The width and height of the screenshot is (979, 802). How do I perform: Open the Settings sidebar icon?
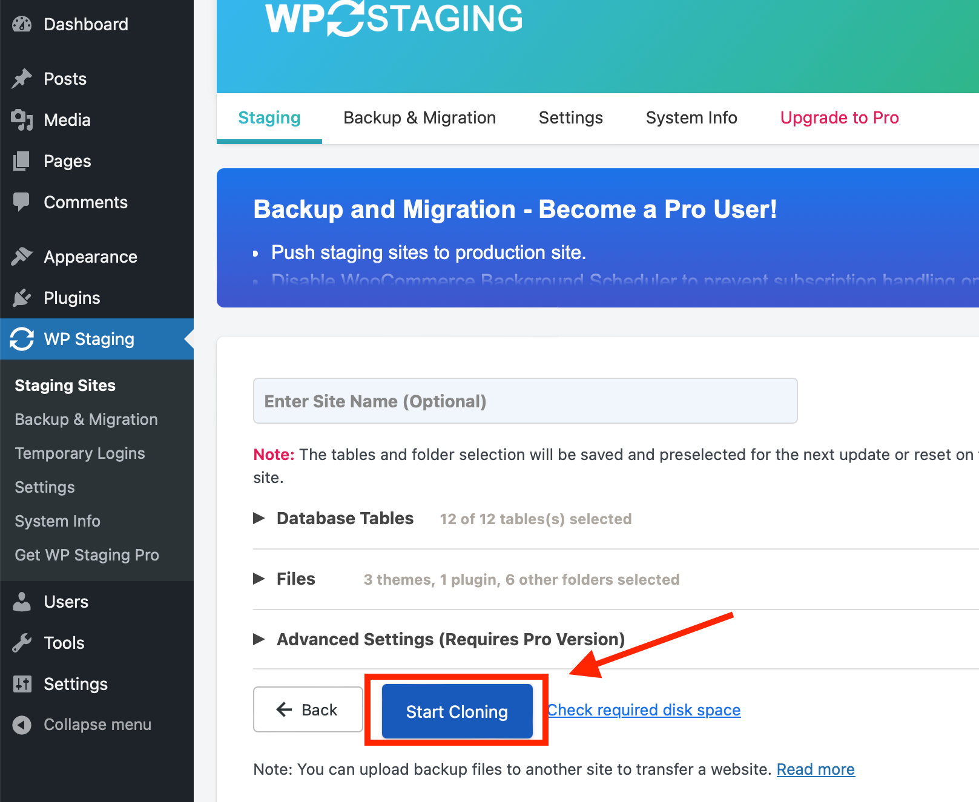[x=22, y=683]
